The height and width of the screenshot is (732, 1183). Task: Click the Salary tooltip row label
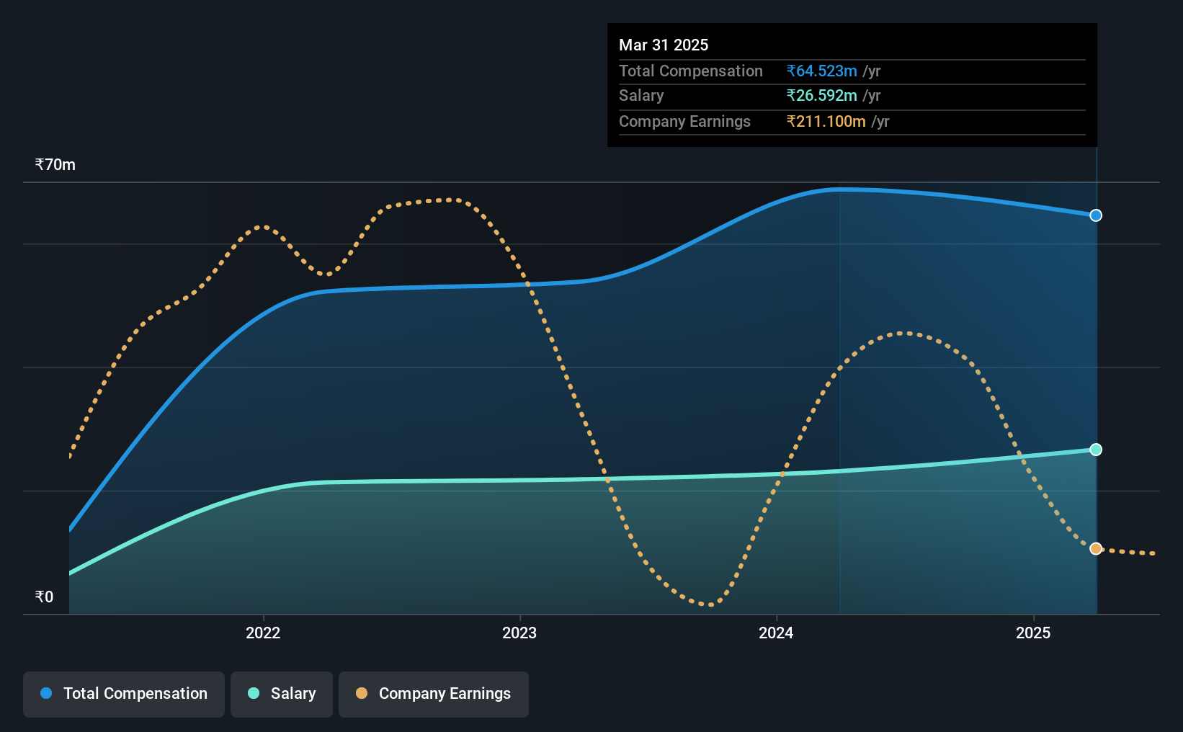(x=641, y=96)
